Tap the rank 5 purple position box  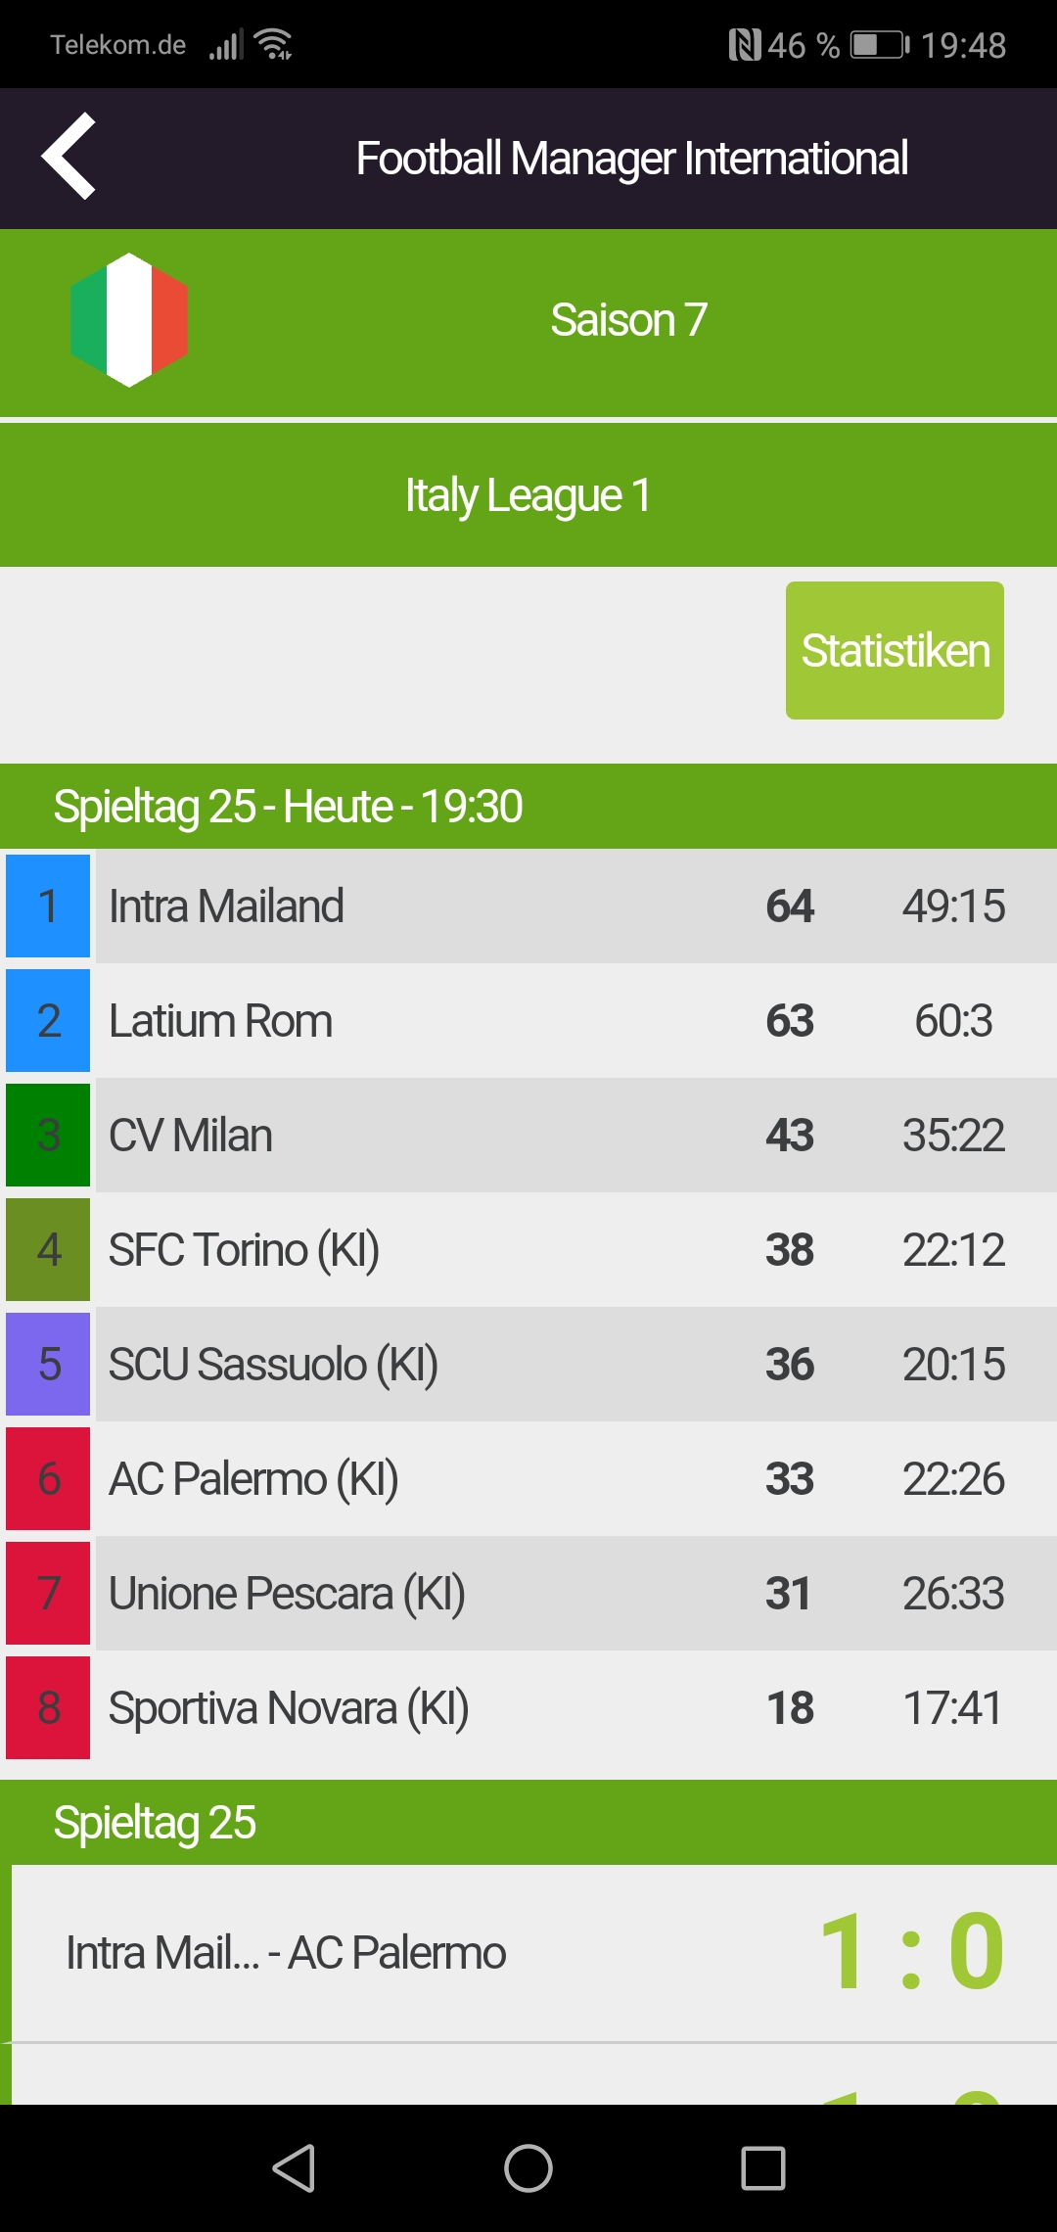click(48, 1364)
